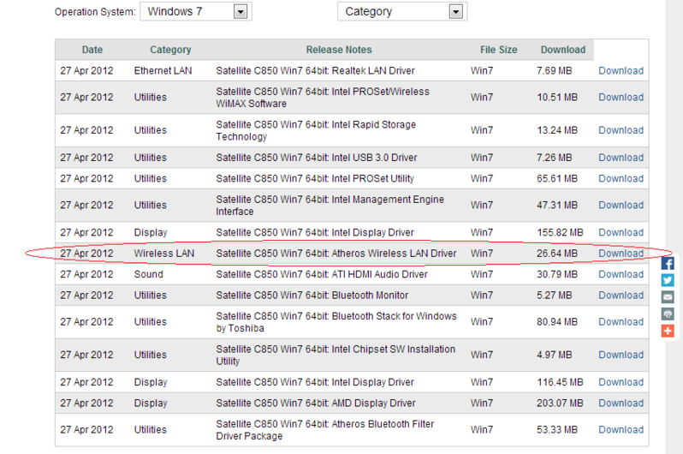The image size is (683, 454).
Task: Download Intel USB 3.0 Driver
Action: pos(621,158)
